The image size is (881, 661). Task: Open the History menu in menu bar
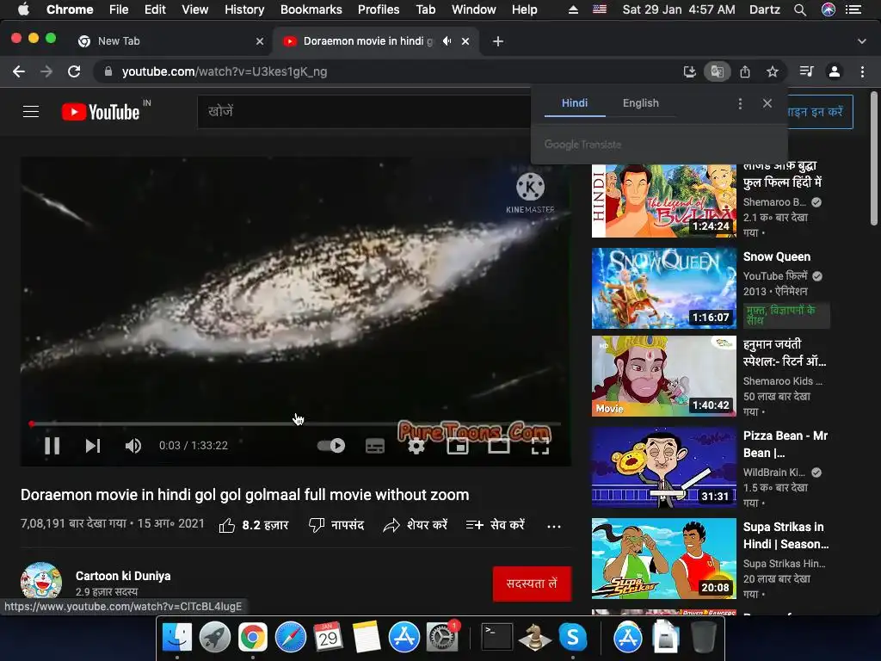click(243, 9)
